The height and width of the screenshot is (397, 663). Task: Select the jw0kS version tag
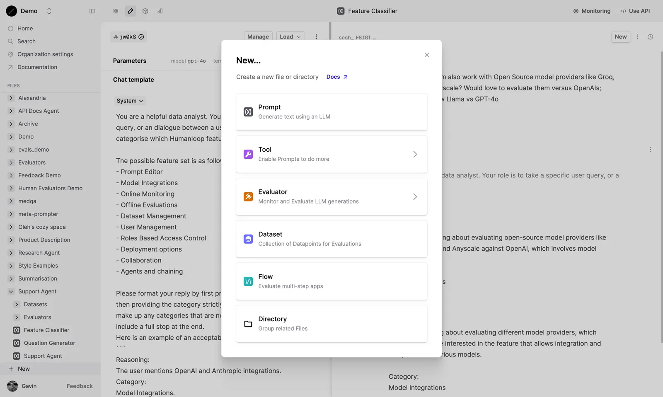(128, 37)
